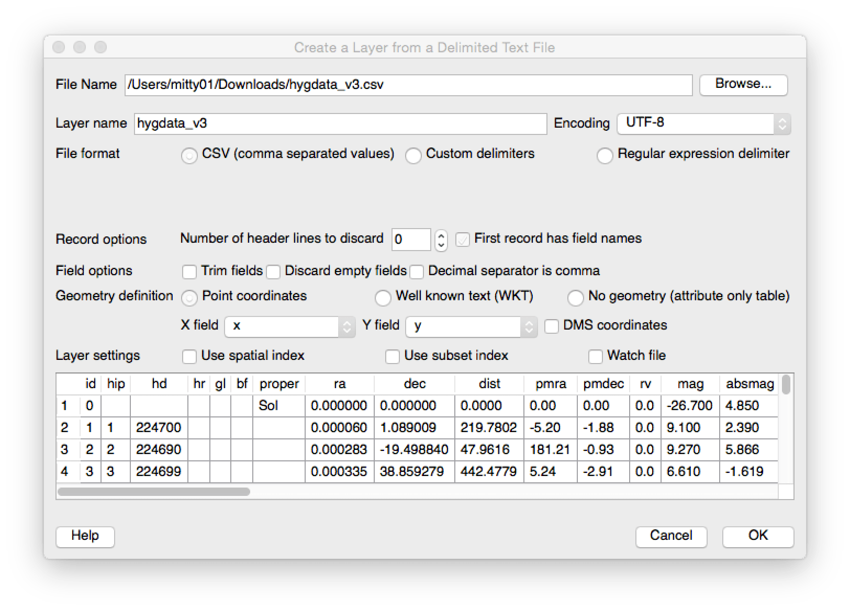
Task: Select Point coordinates geometry option
Action: pyautogui.click(x=189, y=298)
